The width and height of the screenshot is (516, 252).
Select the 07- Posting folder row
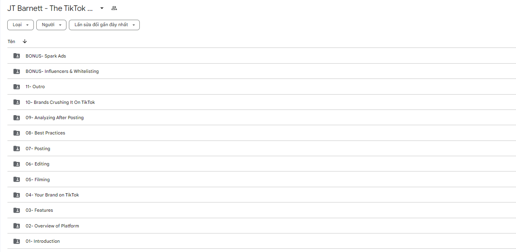click(261, 149)
